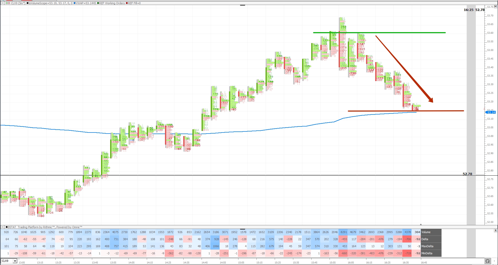Open the CLX9 symbol dropdown arrow
498x265 pixels.
(x=15, y=261)
